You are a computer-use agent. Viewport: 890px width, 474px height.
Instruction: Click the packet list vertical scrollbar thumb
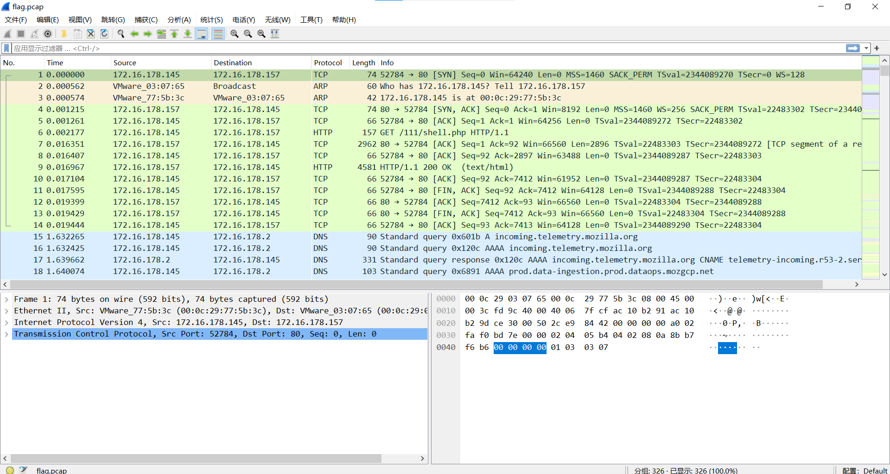[x=884, y=71]
